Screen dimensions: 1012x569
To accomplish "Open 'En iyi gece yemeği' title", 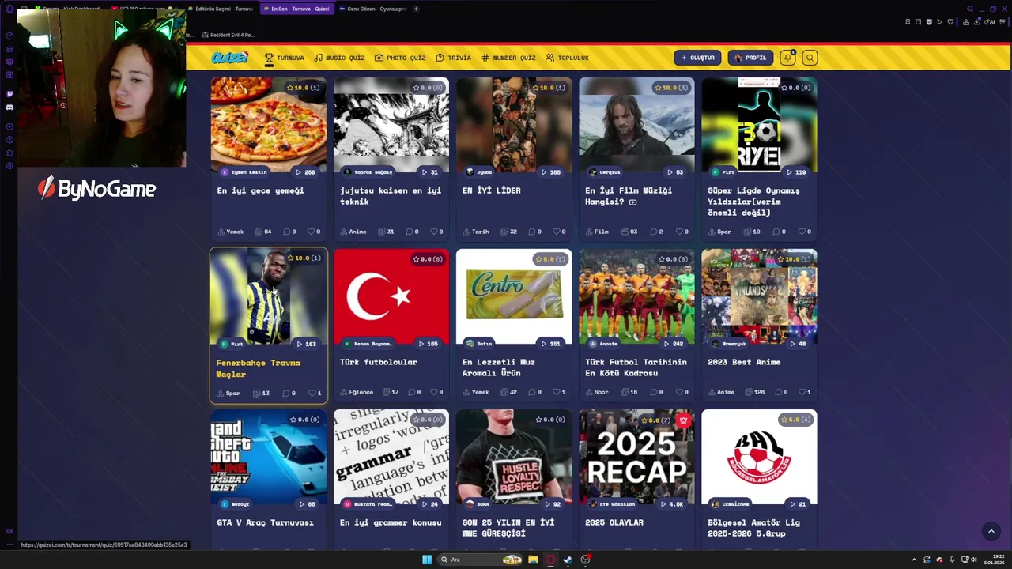I will 260,190.
